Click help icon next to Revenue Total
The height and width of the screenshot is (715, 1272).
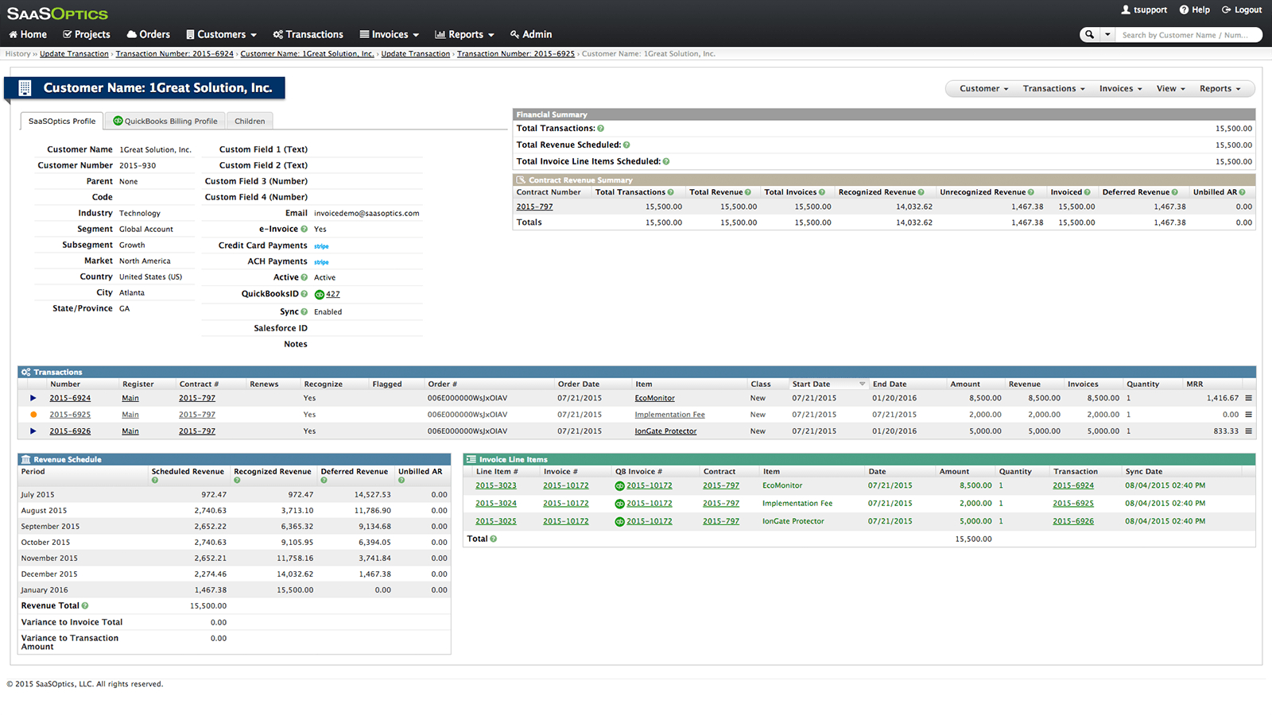point(85,606)
